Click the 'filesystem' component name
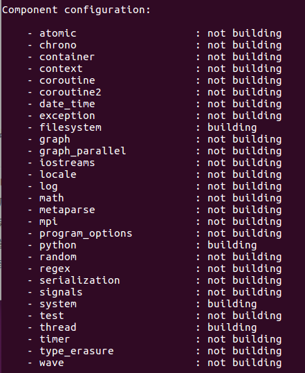Image resolution: width=305 pixels, height=373 pixels. (70, 127)
